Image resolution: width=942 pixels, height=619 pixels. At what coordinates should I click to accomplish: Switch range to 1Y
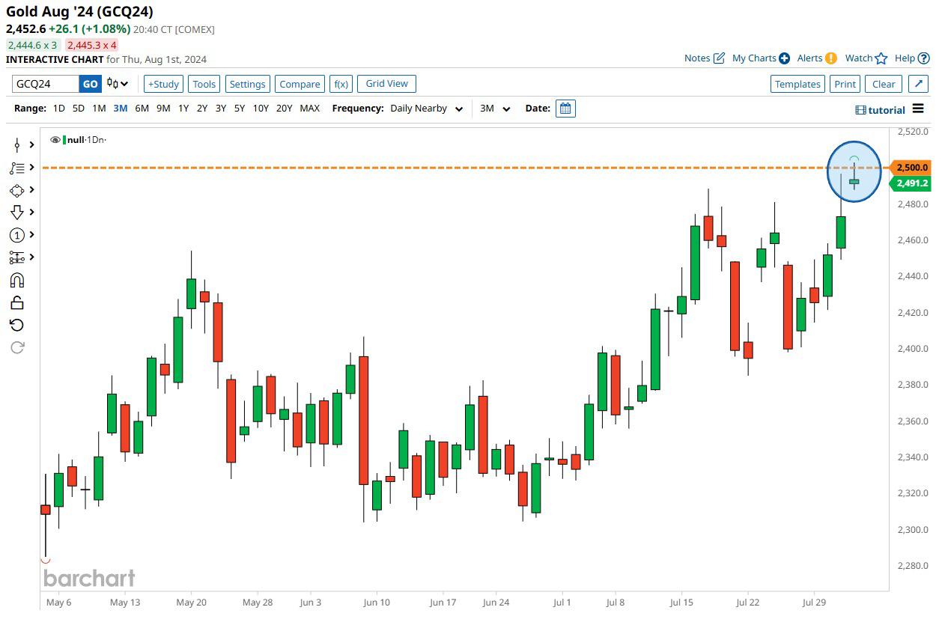pyautogui.click(x=183, y=109)
